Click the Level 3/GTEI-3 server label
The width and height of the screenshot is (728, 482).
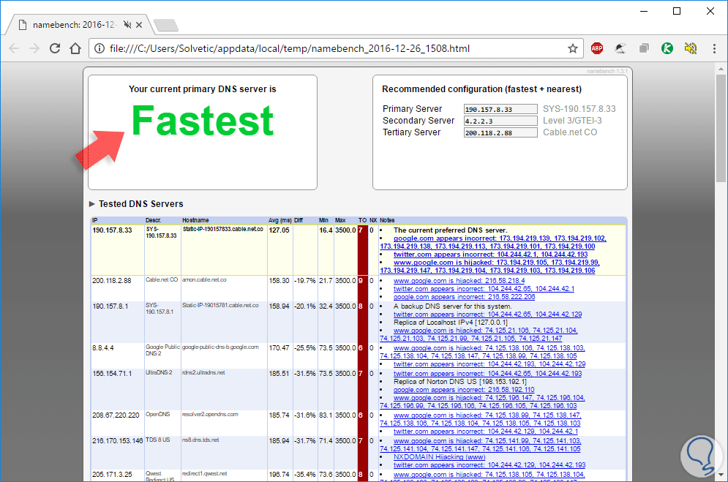(572, 121)
